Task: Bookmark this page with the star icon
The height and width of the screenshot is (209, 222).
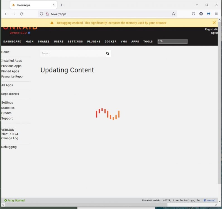Action: coord(174,14)
